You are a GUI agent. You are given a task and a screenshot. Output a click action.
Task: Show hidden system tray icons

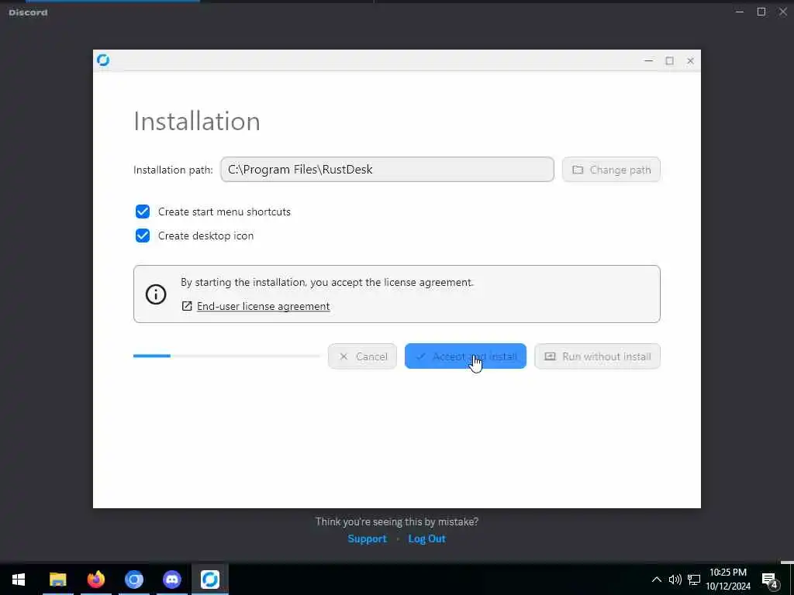[656, 580]
